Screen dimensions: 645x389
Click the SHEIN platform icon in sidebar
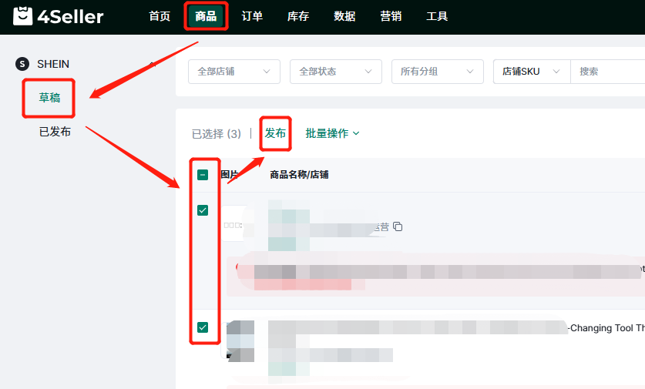[x=22, y=64]
